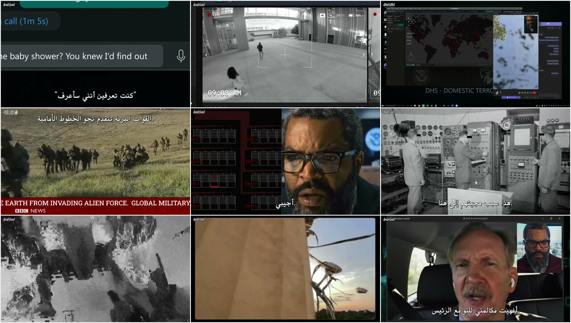Click the BBC NEWS logo
571x323 pixels.
click(30, 211)
